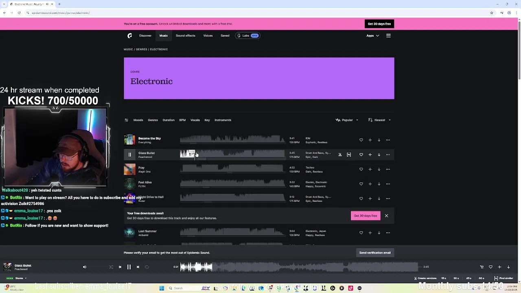The image size is (521, 293).
Task: Dismiss the free downloads promo
Action: pyautogui.click(x=387, y=216)
